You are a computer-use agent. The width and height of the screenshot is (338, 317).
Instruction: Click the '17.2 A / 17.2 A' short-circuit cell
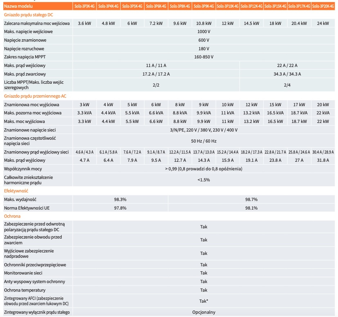(156, 74)
